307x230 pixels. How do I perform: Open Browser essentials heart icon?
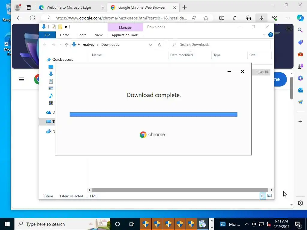(x=275, y=18)
